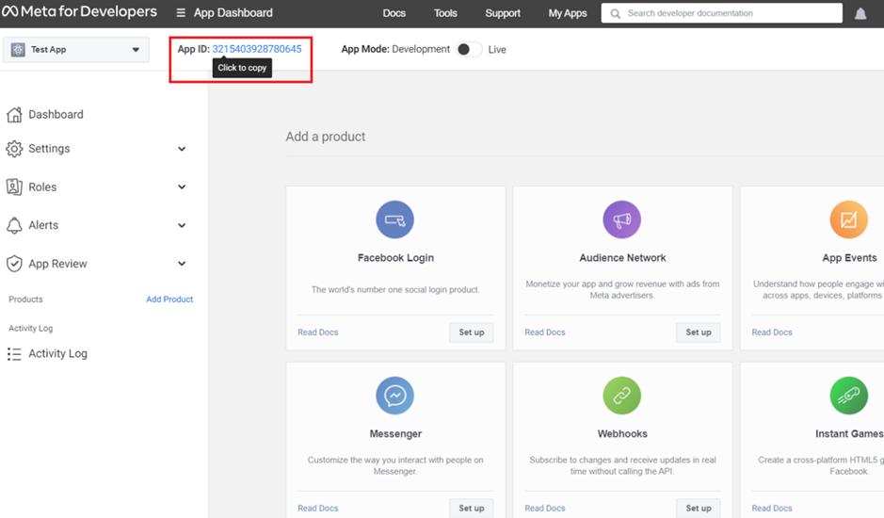Open the Dashboard sidebar item

coord(56,115)
